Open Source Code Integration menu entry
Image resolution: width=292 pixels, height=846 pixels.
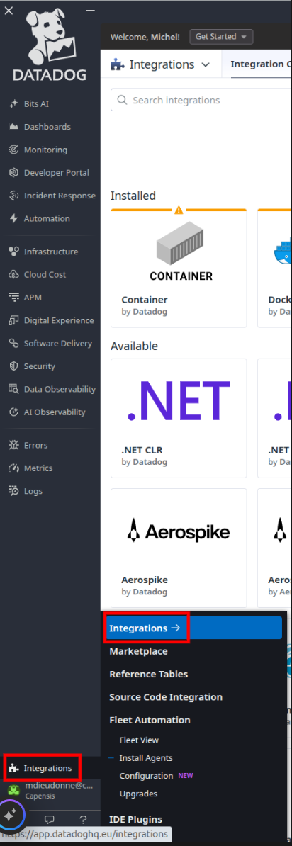tap(166, 697)
